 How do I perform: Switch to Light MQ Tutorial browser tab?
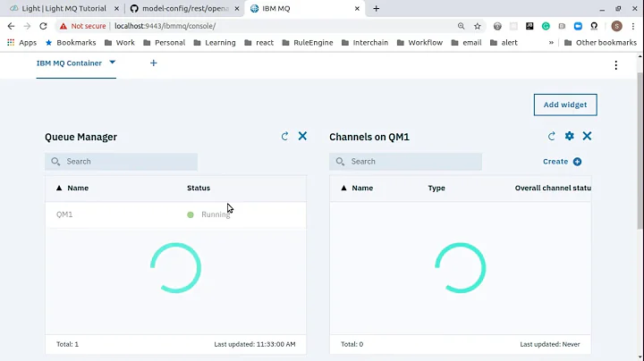point(64,9)
